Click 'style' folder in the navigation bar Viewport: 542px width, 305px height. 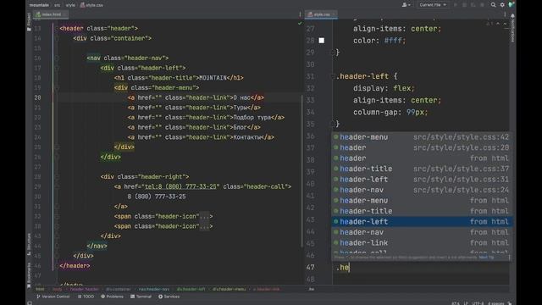coord(70,5)
